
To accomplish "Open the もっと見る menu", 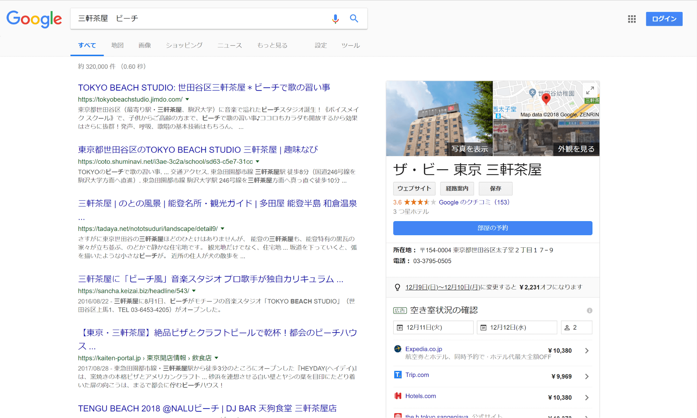I will click(272, 45).
